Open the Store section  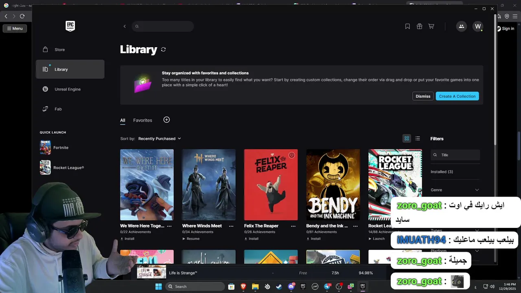[70, 50]
